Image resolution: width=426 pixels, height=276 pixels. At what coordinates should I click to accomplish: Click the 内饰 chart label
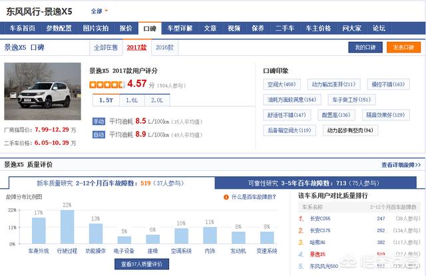[x=210, y=251]
